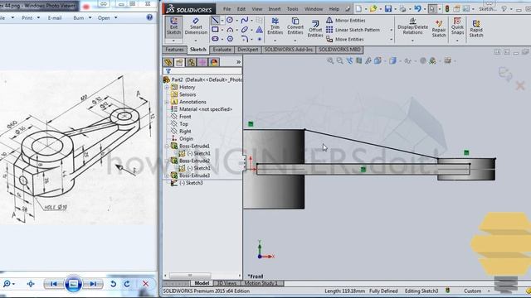Click the feature tree filter field
The height and width of the screenshot is (298, 531).
(x=202, y=71)
